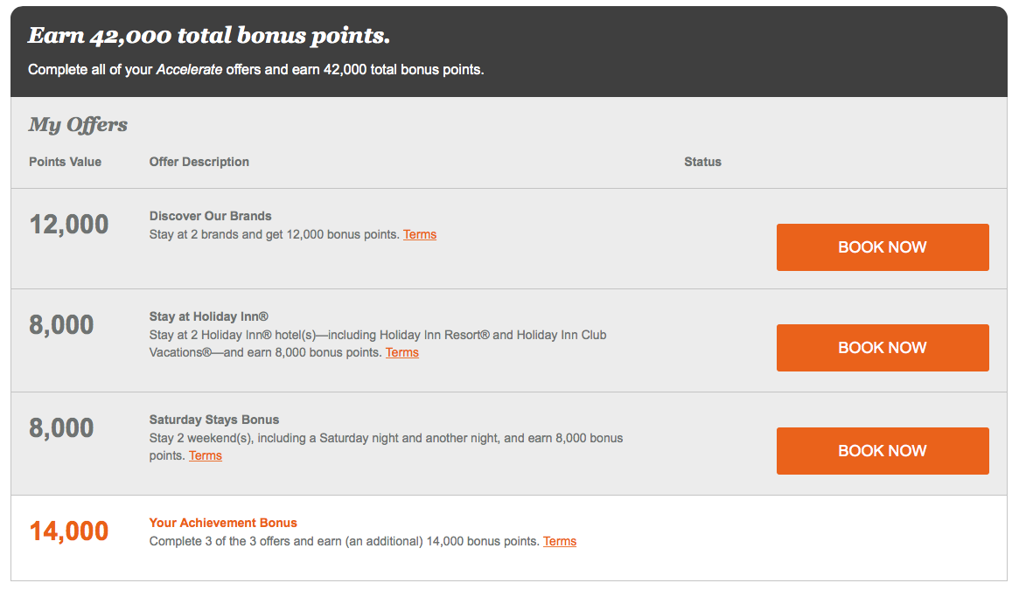Click the My Offers heading

click(78, 125)
